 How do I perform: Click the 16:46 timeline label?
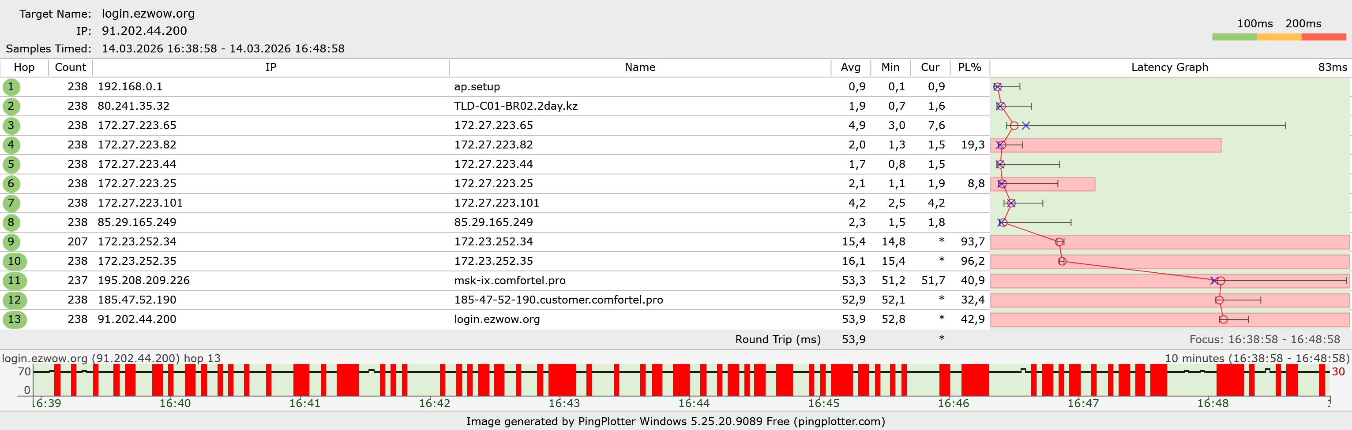pos(953,403)
